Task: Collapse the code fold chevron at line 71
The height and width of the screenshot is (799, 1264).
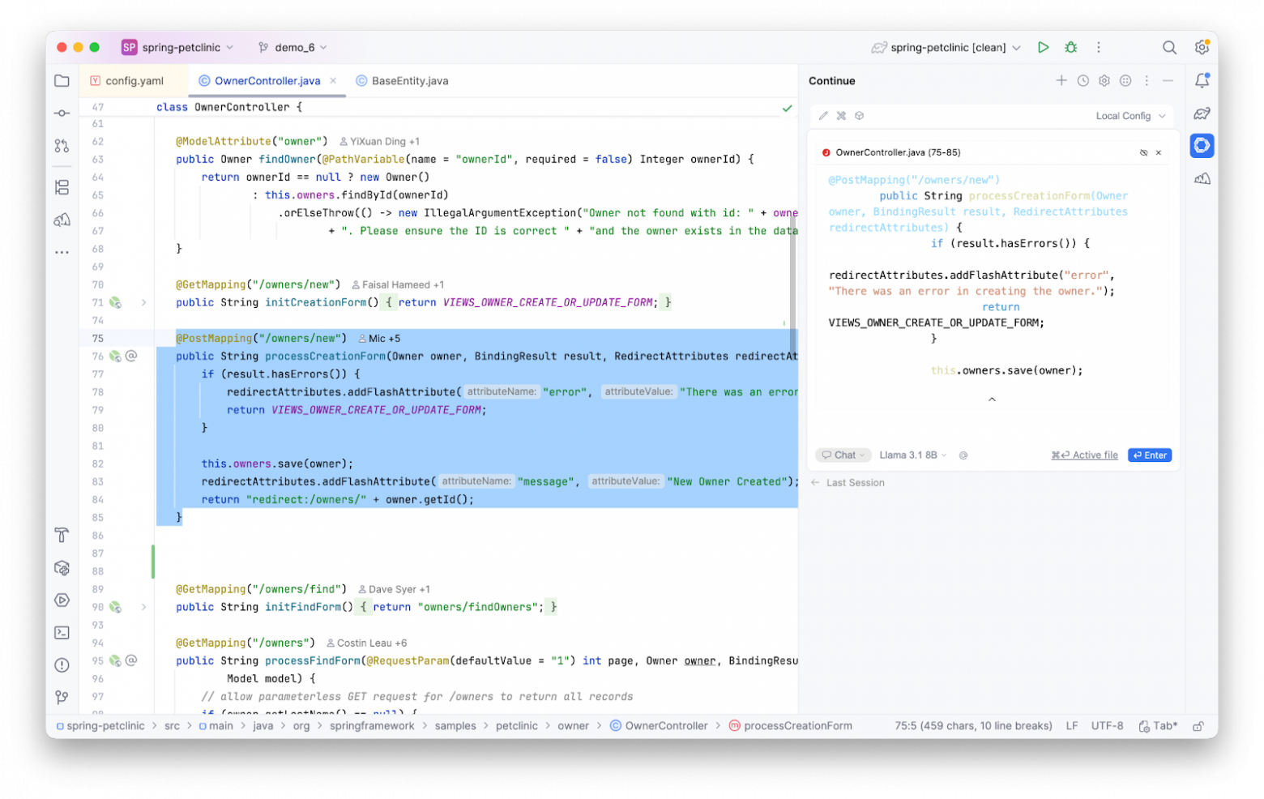Action: (144, 302)
